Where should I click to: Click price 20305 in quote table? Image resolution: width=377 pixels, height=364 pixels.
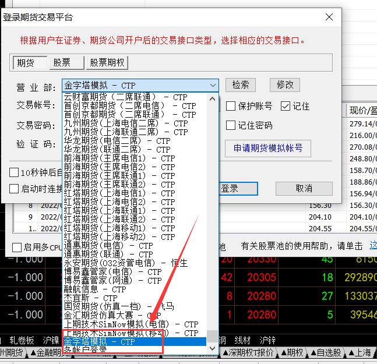click(x=262, y=277)
